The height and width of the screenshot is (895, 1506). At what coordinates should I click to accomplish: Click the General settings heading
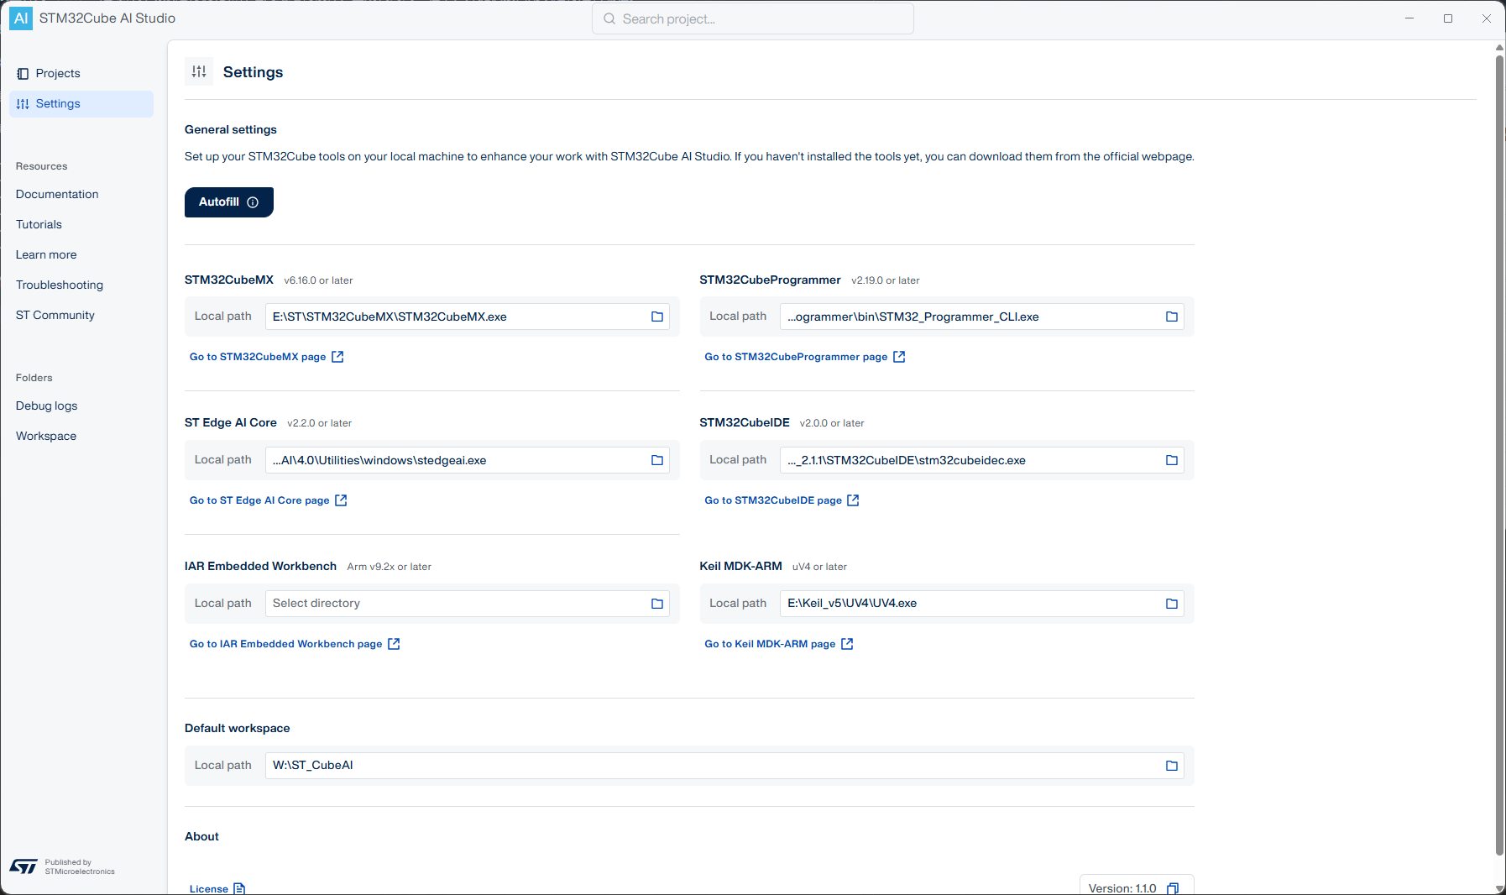231,130
